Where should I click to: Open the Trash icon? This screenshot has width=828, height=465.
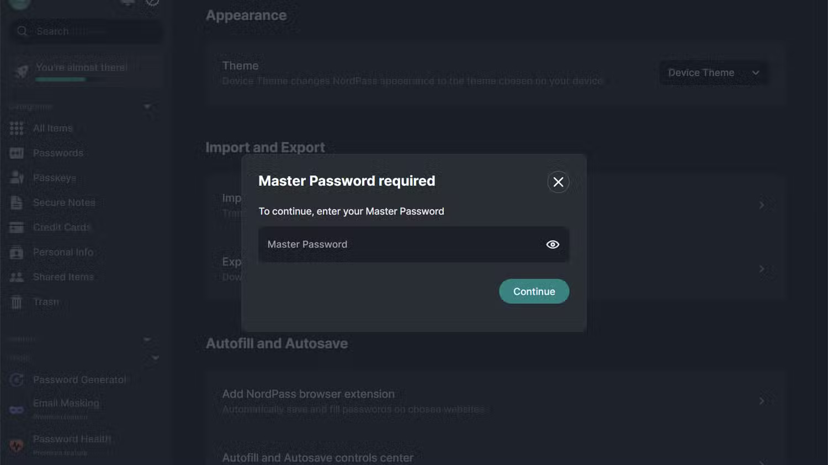(x=16, y=301)
